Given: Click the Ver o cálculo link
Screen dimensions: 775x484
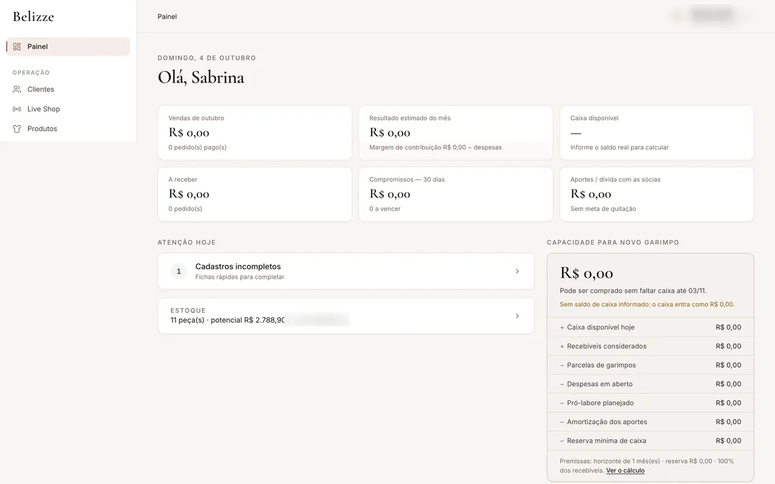Looking at the screenshot, I should [625, 471].
